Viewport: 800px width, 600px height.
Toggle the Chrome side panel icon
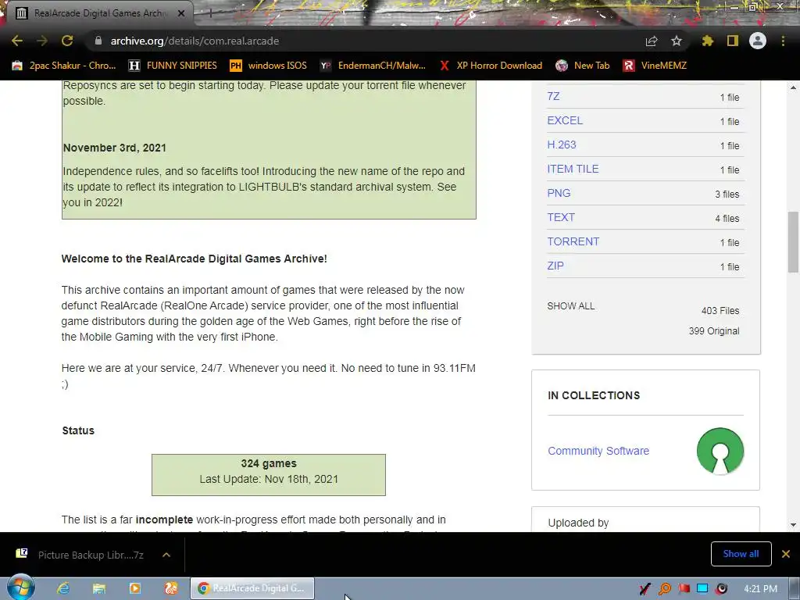click(x=733, y=41)
